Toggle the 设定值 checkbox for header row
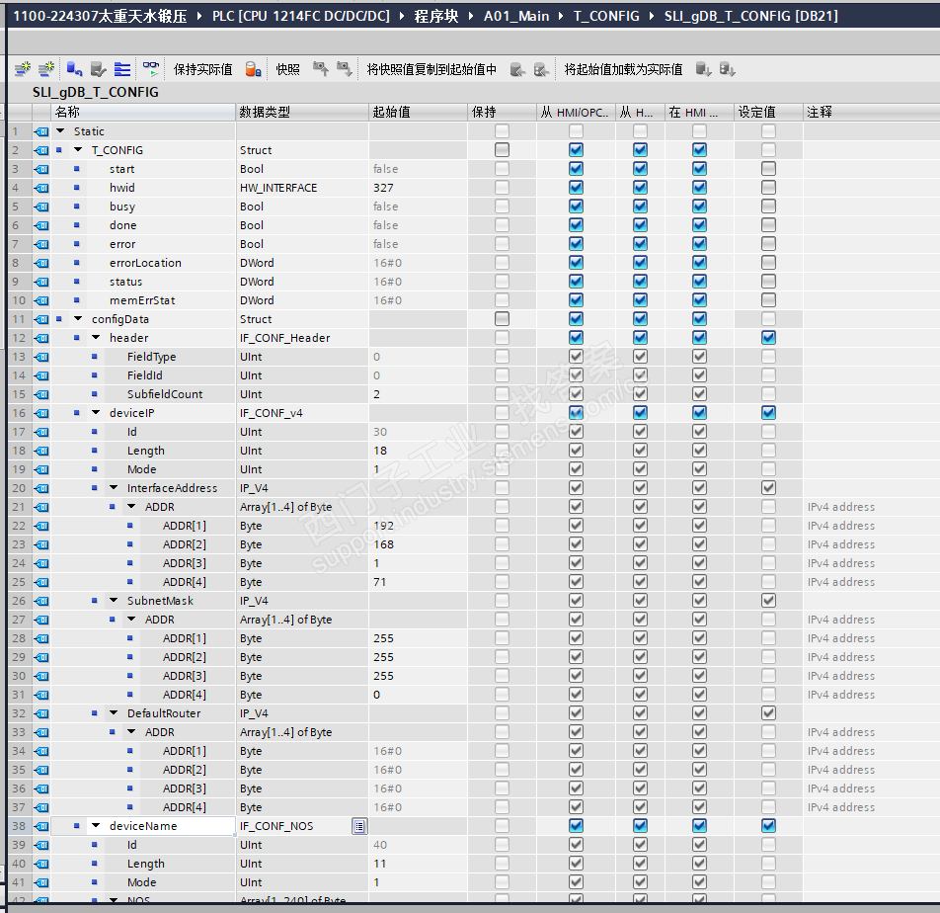This screenshot has height=913, width=940. [768, 338]
